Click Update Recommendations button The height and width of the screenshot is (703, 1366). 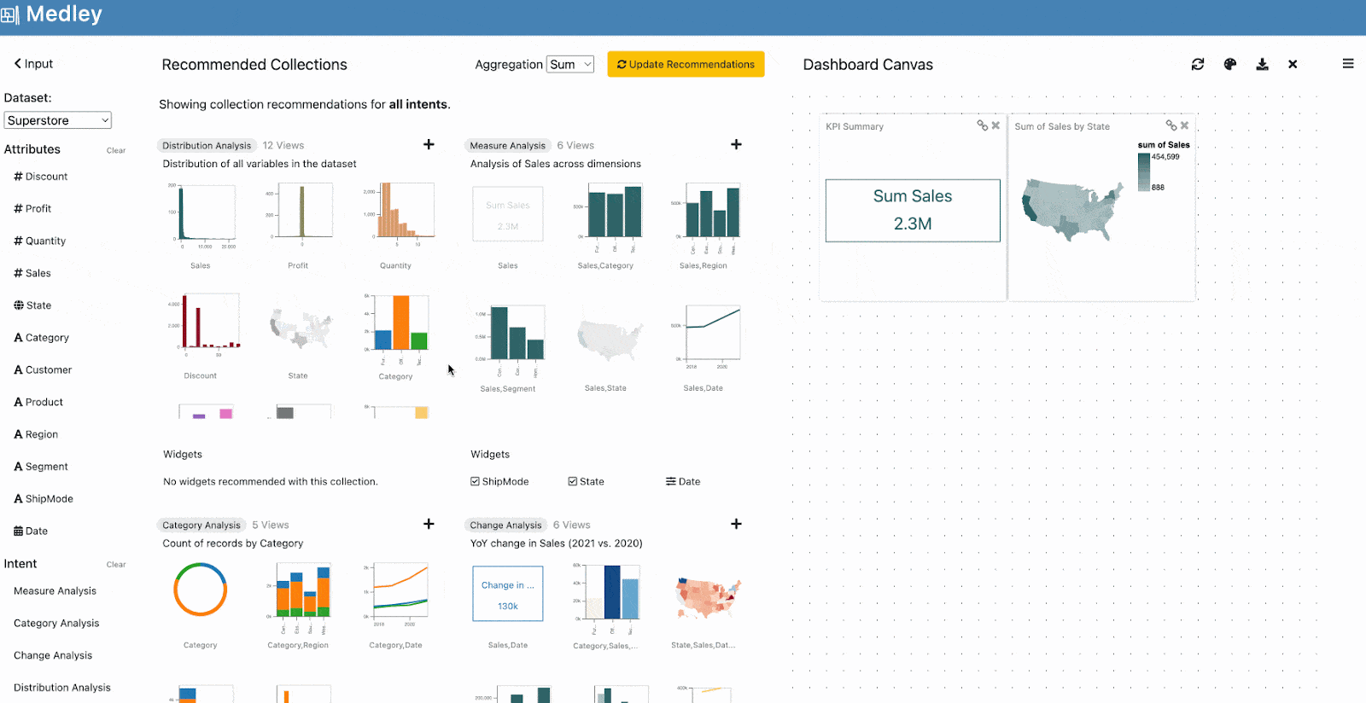point(686,64)
